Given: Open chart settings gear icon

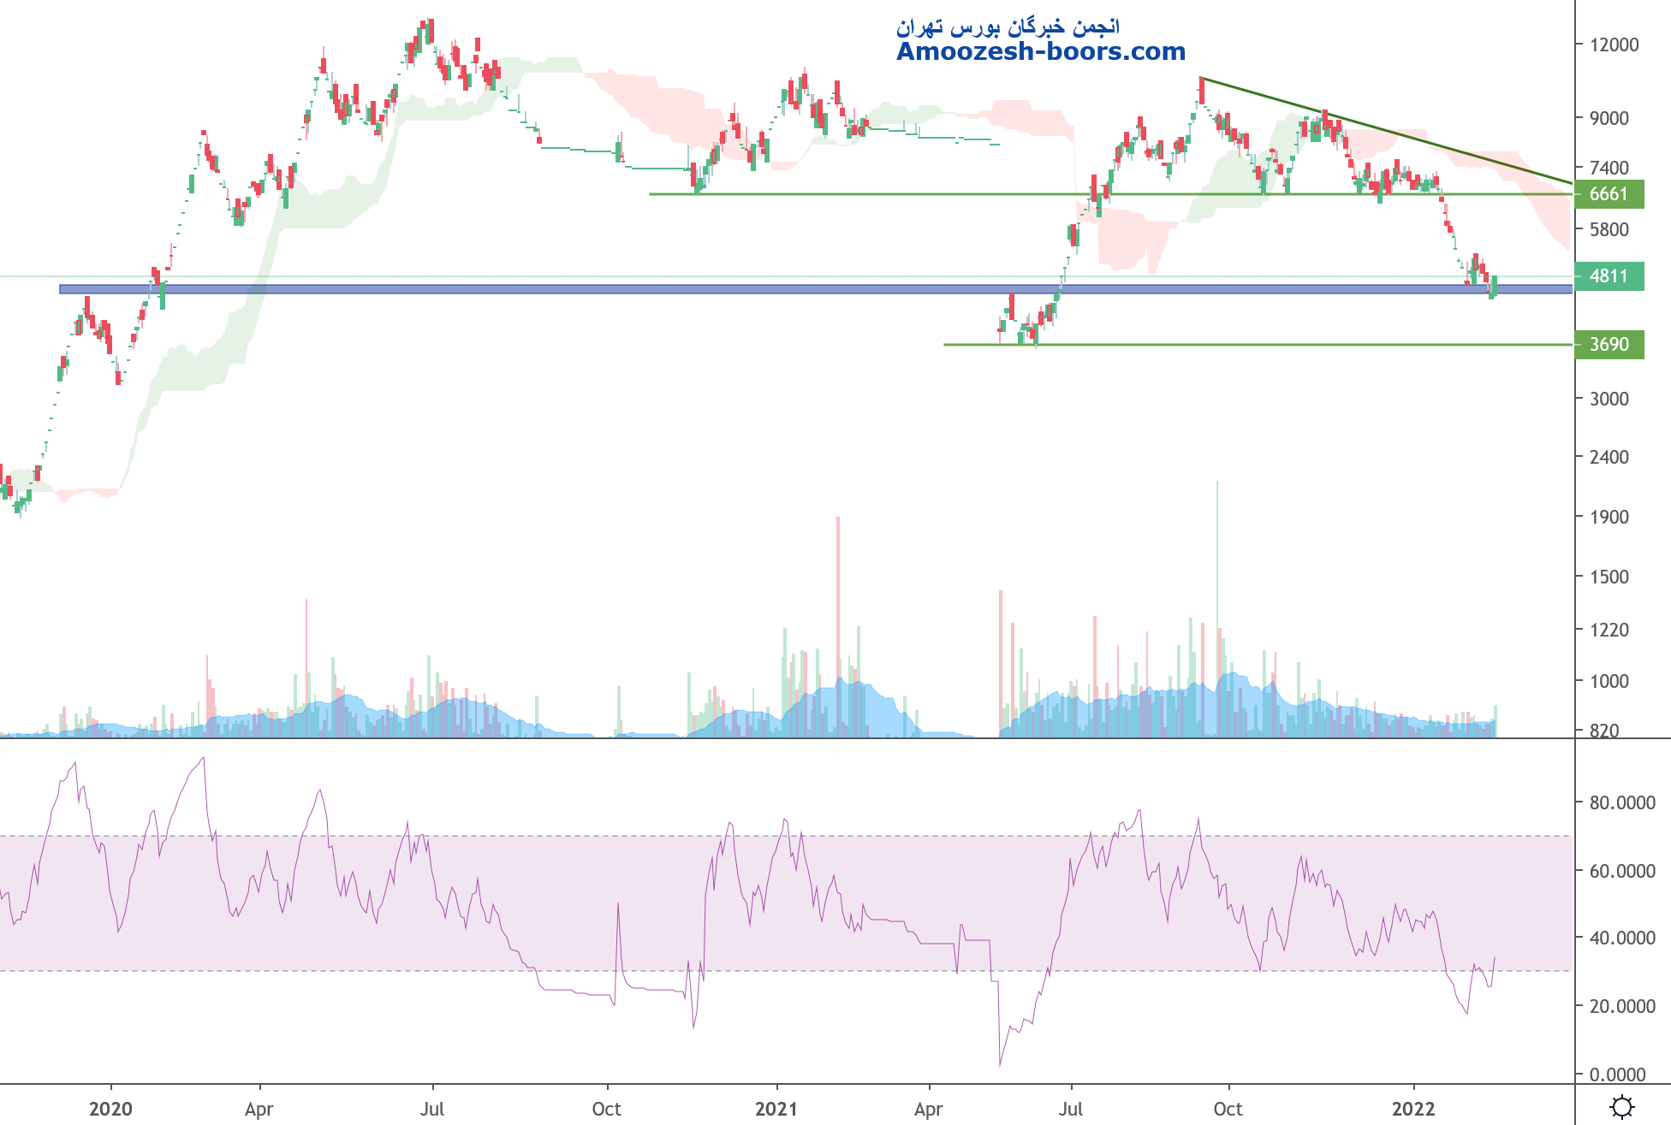Looking at the screenshot, I should click(x=1621, y=1107).
